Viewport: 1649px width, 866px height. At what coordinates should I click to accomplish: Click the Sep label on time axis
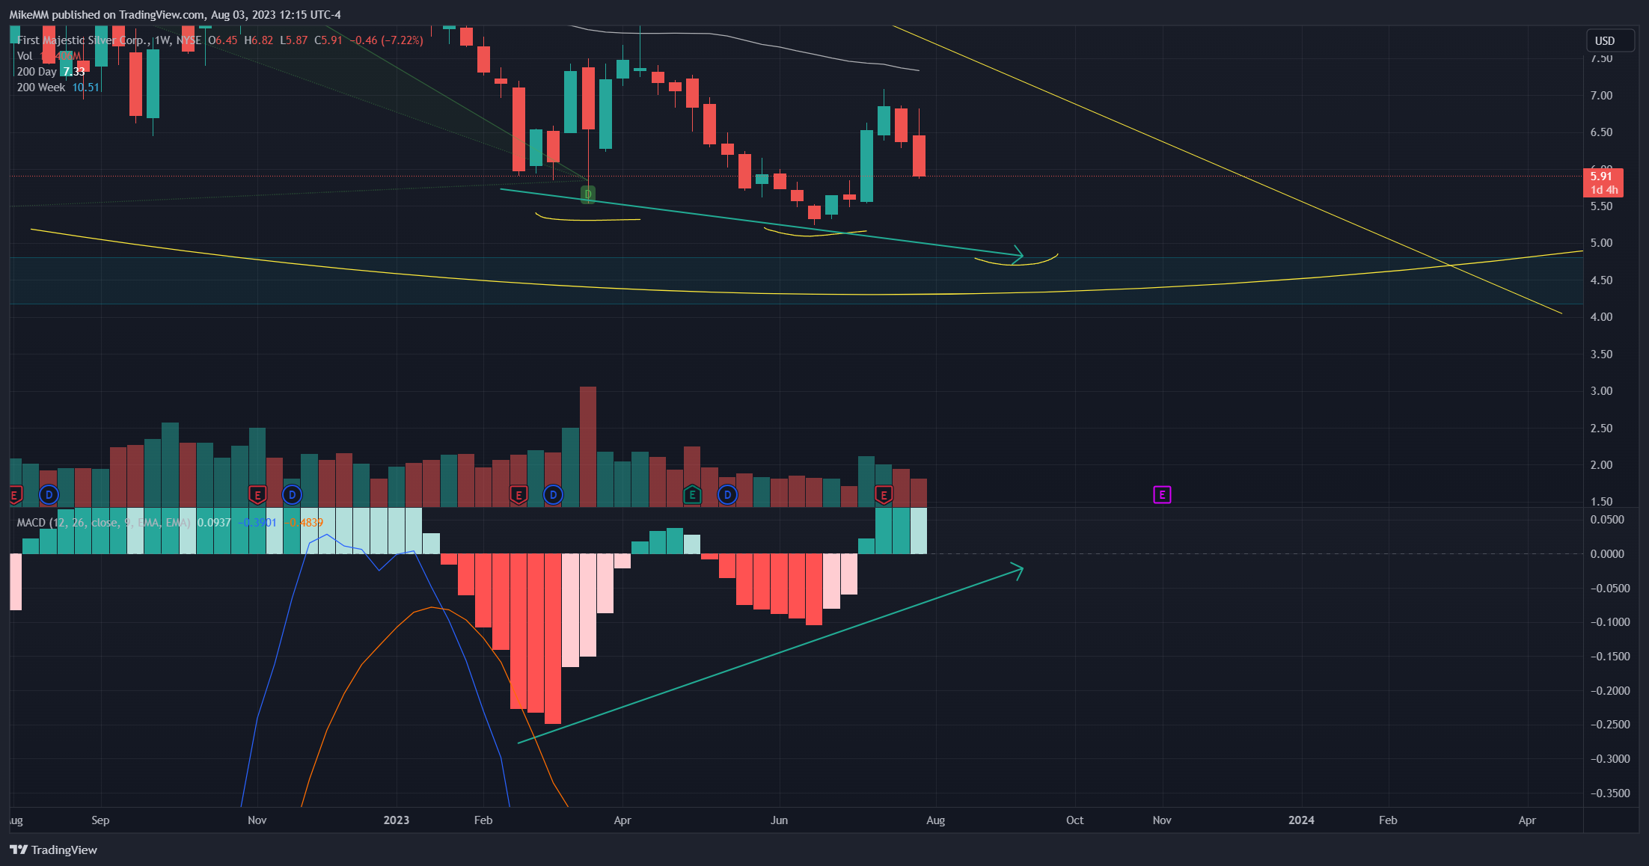[x=100, y=820]
